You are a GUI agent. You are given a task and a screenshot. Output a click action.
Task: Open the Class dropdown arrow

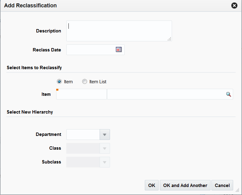point(105,148)
